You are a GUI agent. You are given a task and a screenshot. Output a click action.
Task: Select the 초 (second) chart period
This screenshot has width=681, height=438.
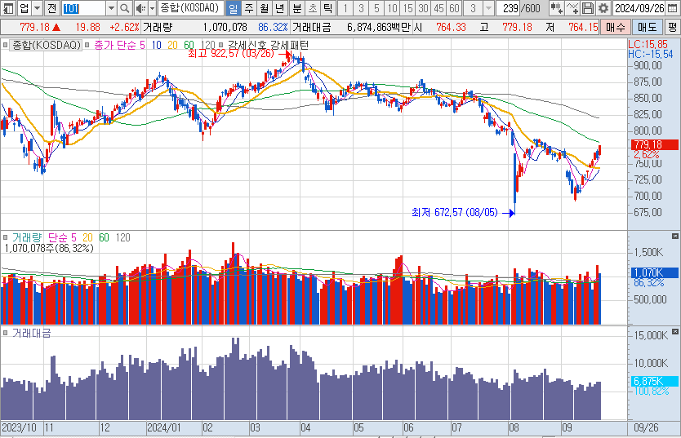(312, 8)
